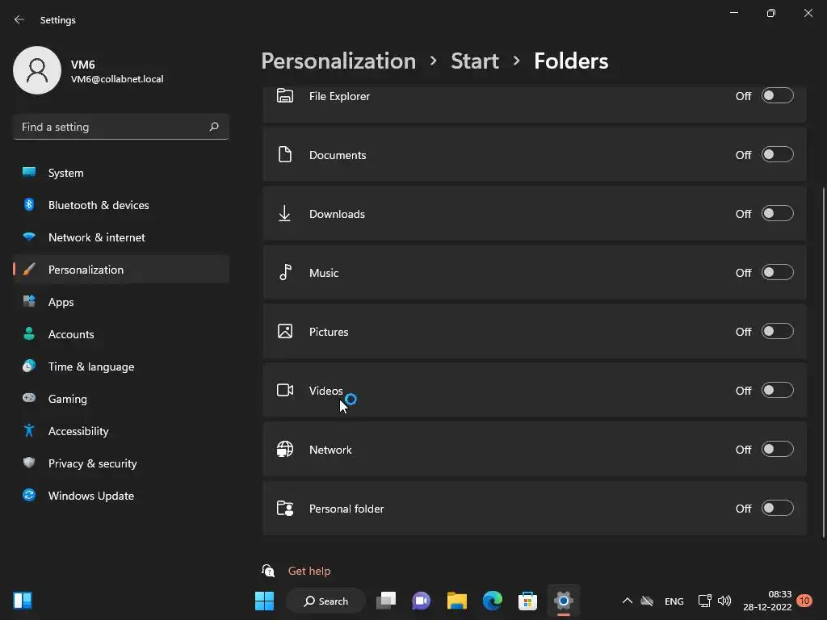The height and width of the screenshot is (620, 827).
Task: Open Microsoft Edge from the taskbar
Action: pyautogui.click(x=493, y=601)
